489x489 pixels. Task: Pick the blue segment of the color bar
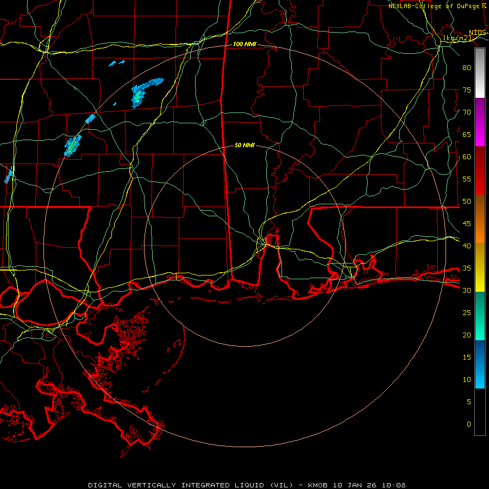[480, 364]
